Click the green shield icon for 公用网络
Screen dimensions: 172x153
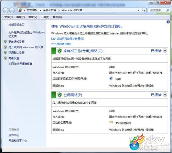pyautogui.click(x=60, y=95)
